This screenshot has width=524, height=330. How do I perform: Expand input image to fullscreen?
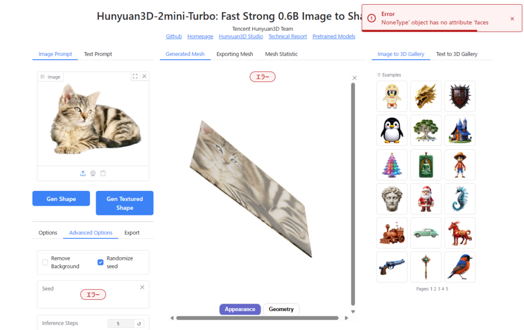(x=135, y=76)
